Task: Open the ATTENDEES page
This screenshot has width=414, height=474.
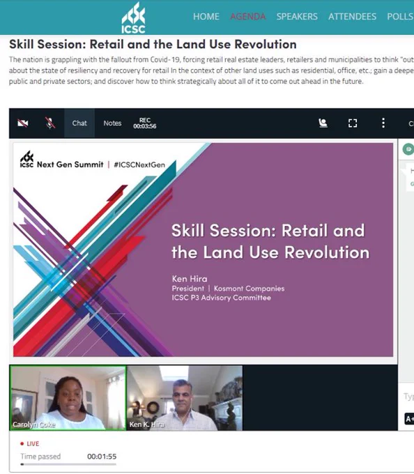Action: click(x=352, y=16)
